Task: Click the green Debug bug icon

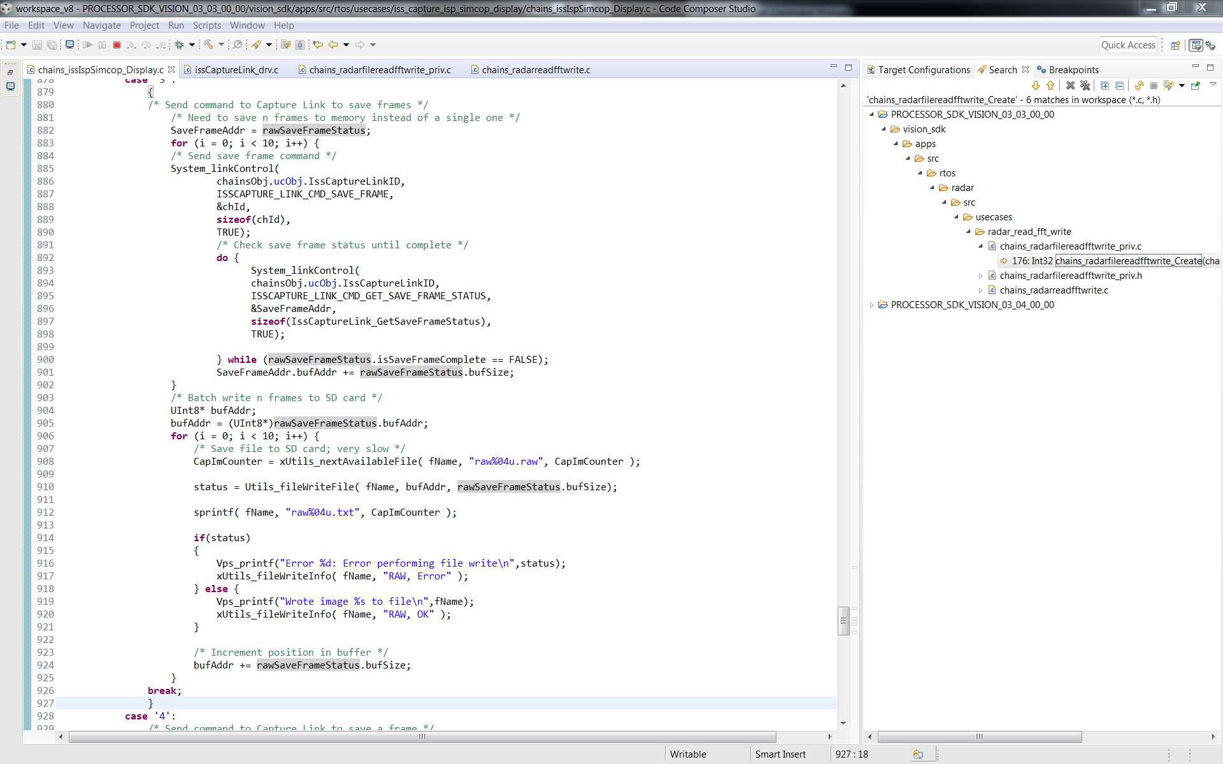Action: point(180,45)
